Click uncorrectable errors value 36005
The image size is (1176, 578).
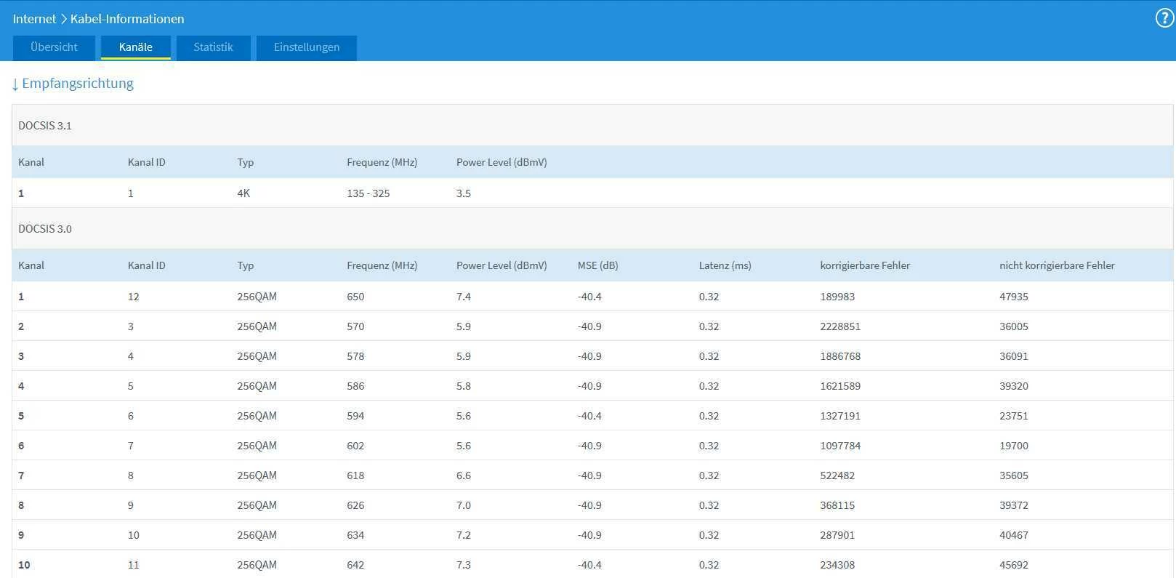click(1014, 326)
